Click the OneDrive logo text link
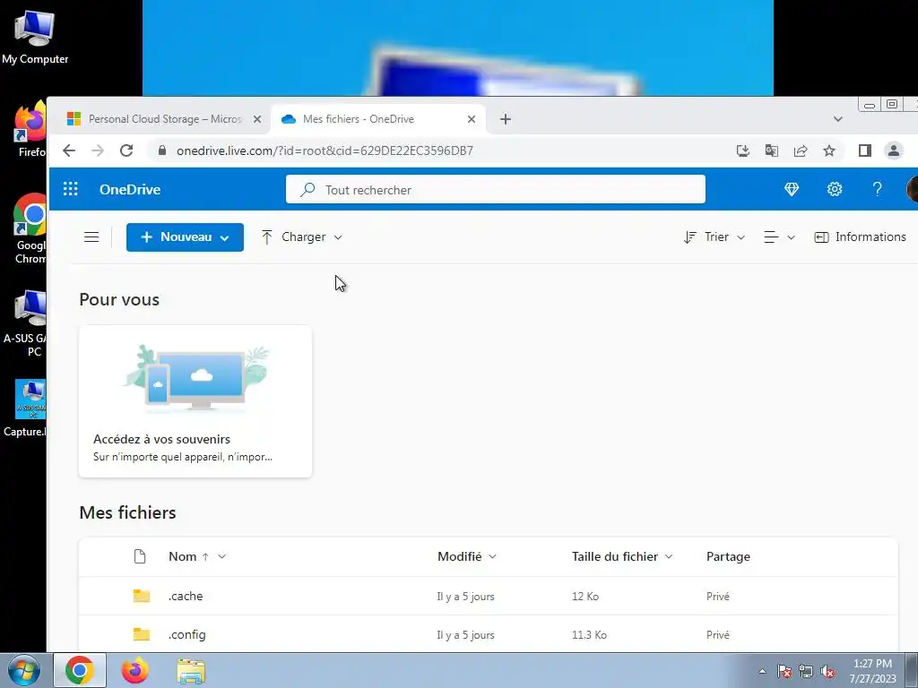 (130, 190)
